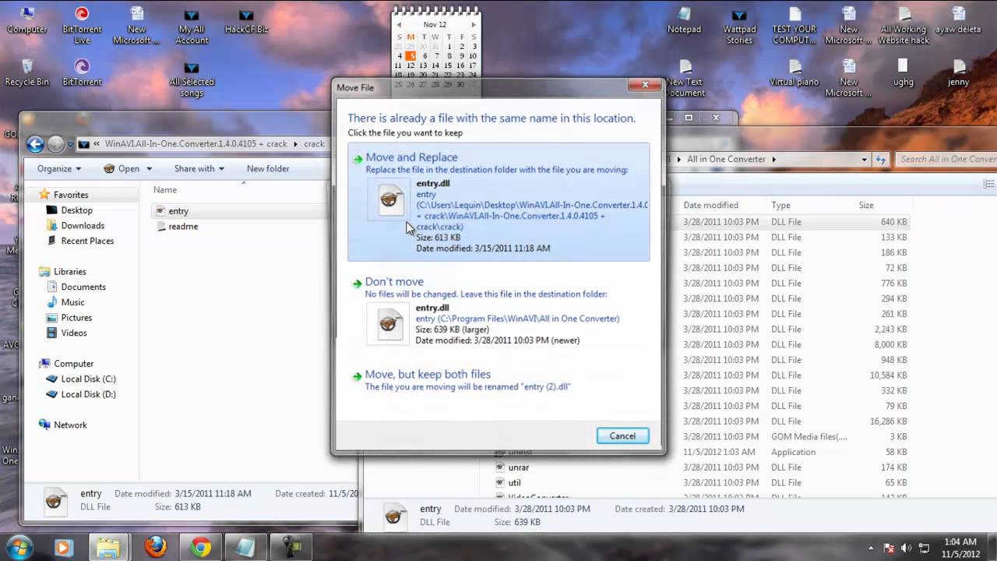This screenshot has height=561, width=997.
Task: Sort by Size column header
Action: (x=866, y=205)
